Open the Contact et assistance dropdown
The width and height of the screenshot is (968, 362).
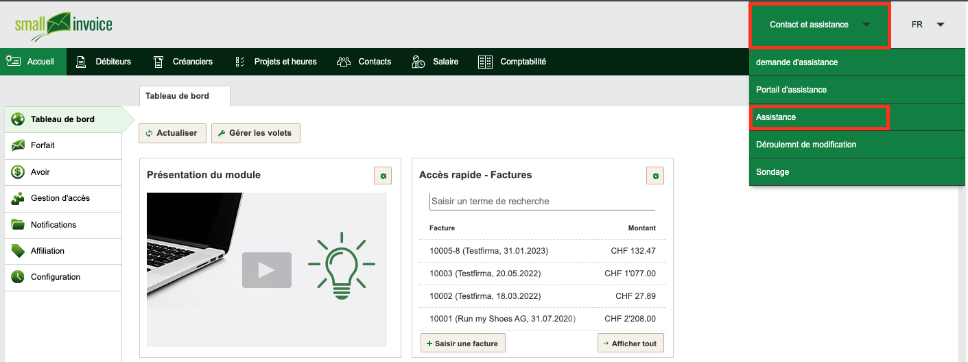[x=820, y=25]
